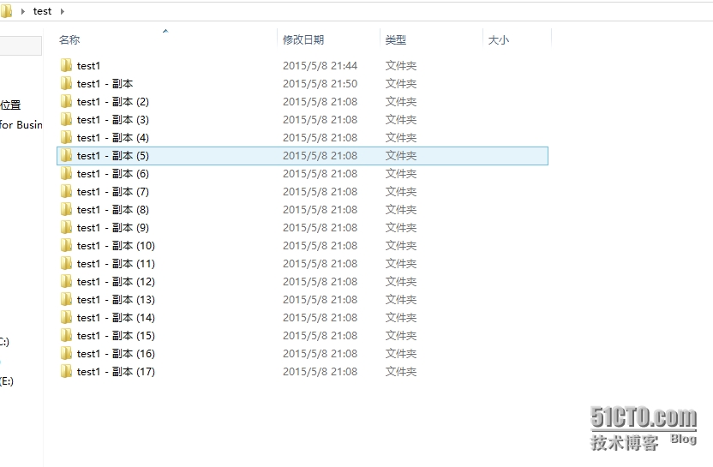Select the name test1 - 副本 (4)
Screen dimensions: 713x467
pyautogui.click(x=113, y=138)
